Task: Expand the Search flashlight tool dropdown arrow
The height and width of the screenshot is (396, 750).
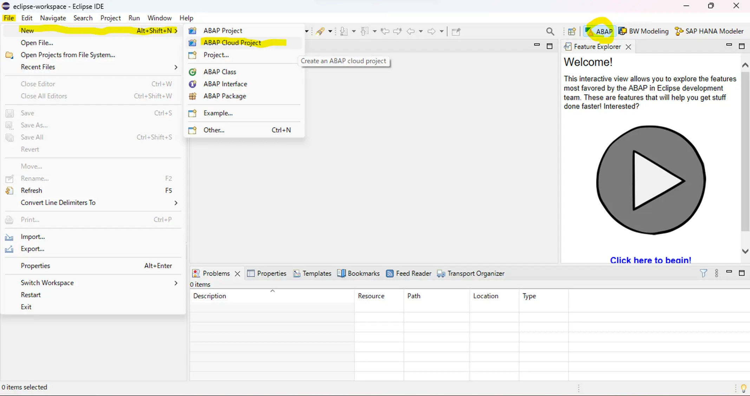Action: point(330,31)
